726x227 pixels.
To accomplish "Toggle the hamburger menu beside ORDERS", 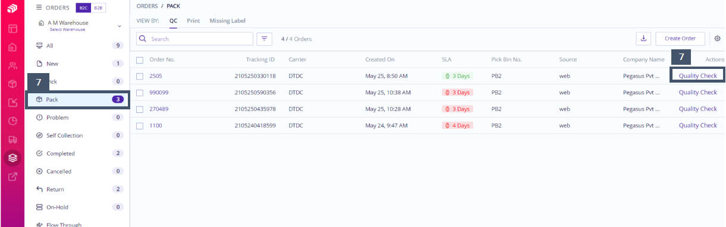I will click(39, 8).
